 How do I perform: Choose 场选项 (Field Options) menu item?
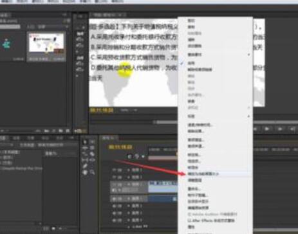pyautogui.click(x=194, y=161)
